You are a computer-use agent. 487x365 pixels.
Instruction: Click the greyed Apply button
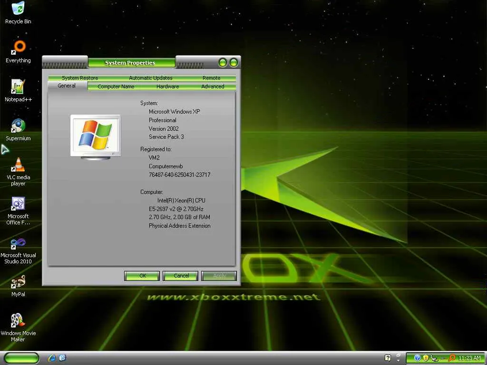pyautogui.click(x=219, y=276)
